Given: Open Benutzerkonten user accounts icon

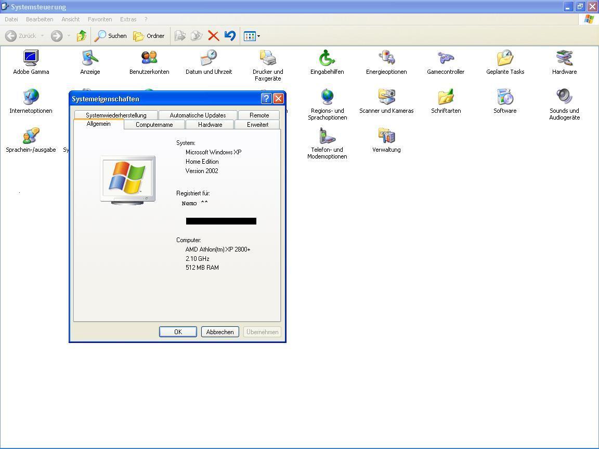Looking at the screenshot, I should [x=149, y=58].
